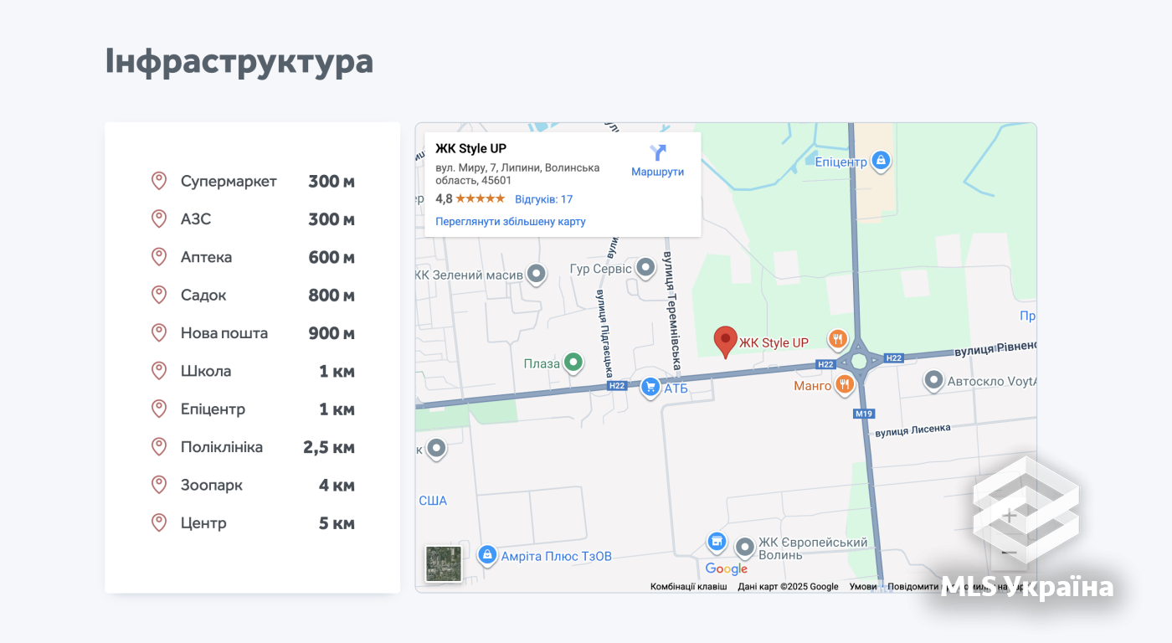Click the 5 км distance for Центр
This screenshot has width=1172, height=643.
(x=337, y=523)
